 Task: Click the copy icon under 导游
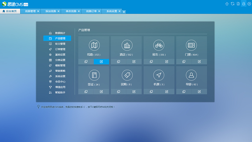[x=184, y=92]
